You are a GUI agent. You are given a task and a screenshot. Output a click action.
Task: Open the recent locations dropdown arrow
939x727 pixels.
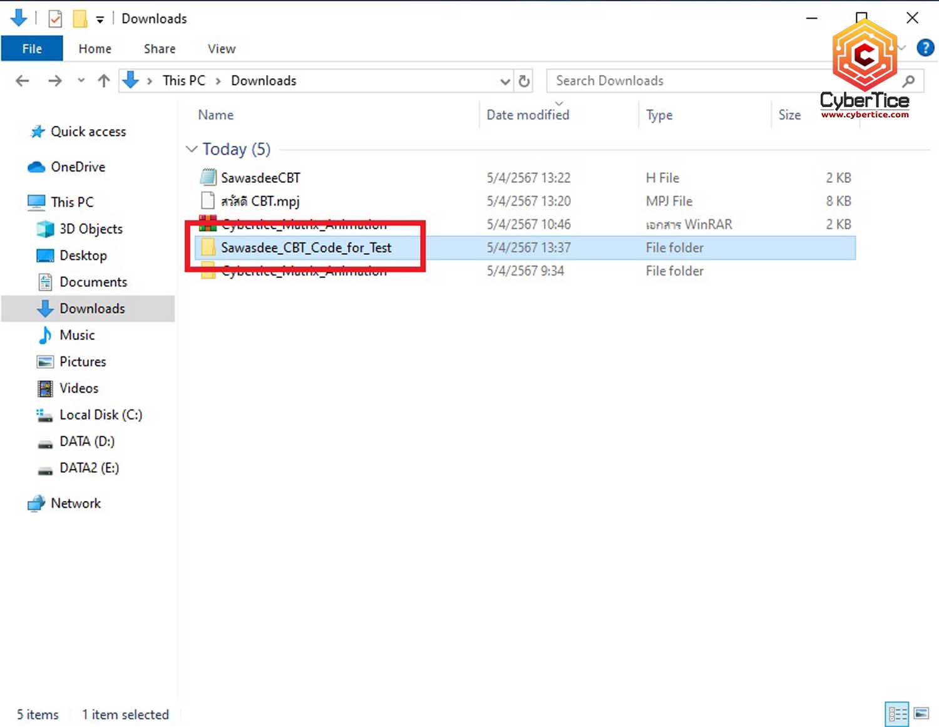click(x=81, y=81)
